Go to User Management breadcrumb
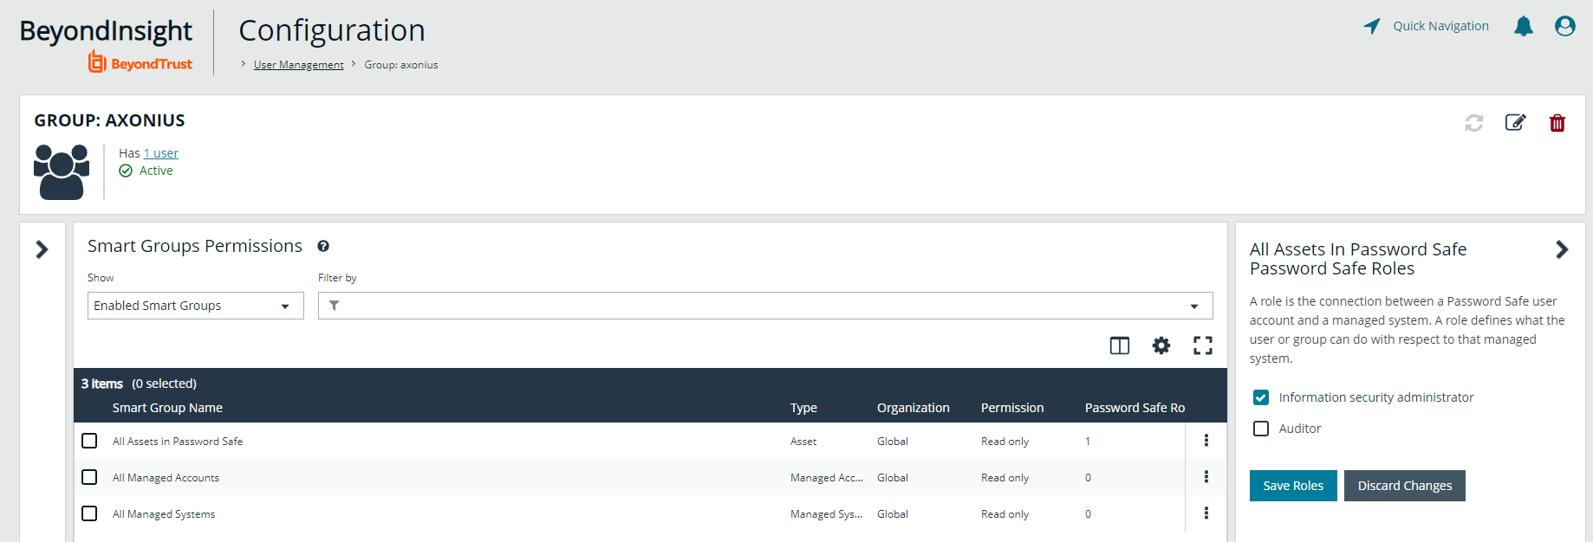The height and width of the screenshot is (542, 1593). (298, 65)
